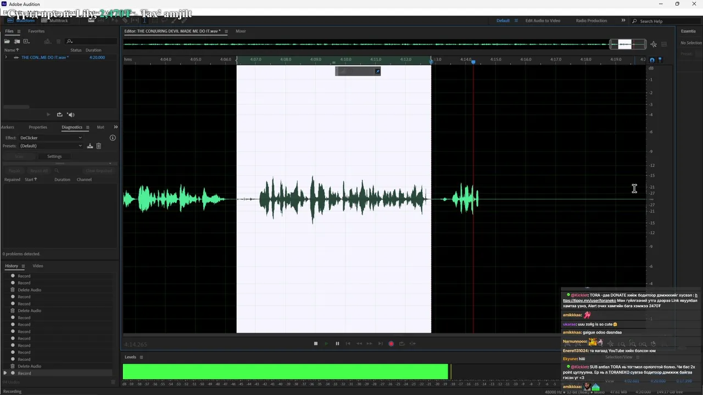703x395 pixels.
Task: Open Files panel menu icon
Action: pos(18,31)
